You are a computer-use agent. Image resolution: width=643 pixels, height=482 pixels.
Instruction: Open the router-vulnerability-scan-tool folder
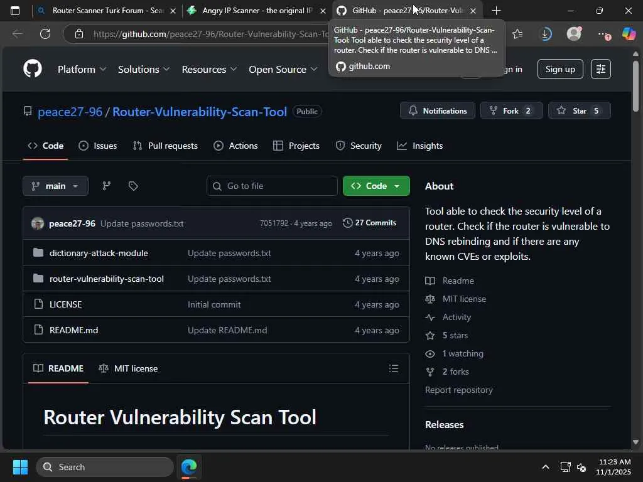click(x=107, y=279)
